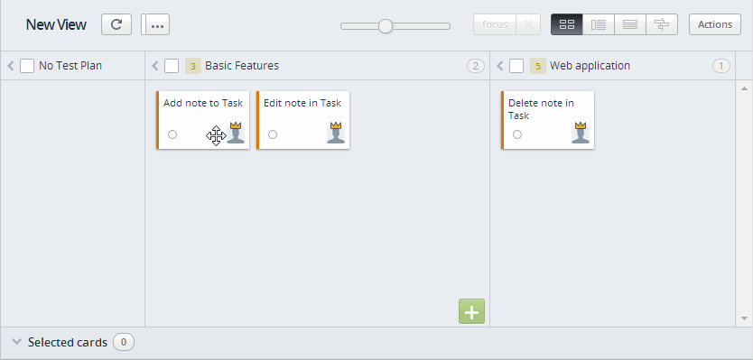The height and width of the screenshot is (360, 753).
Task: Click the green add card plus button
Action: tap(471, 311)
